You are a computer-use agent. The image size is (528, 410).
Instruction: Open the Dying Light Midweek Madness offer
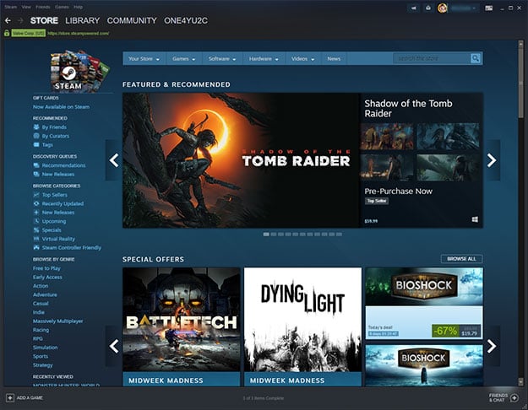tap(302, 326)
